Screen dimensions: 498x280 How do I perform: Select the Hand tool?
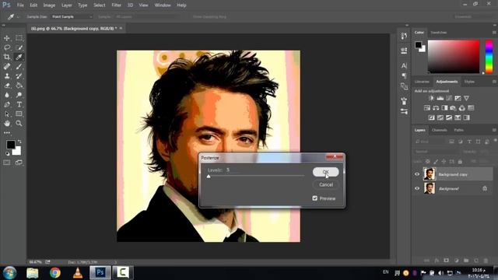[7, 123]
